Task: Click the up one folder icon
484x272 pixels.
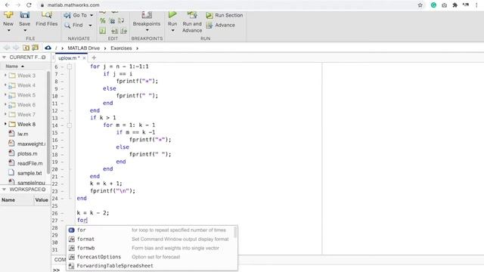Action: 26,48
